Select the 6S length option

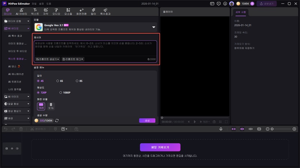(60, 81)
